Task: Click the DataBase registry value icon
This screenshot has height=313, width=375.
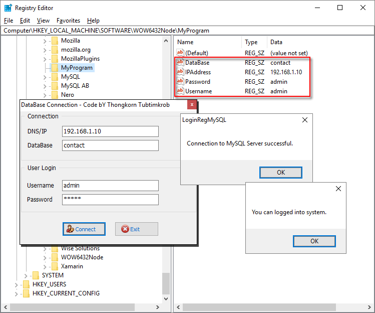Action: click(x=180, y=63)
